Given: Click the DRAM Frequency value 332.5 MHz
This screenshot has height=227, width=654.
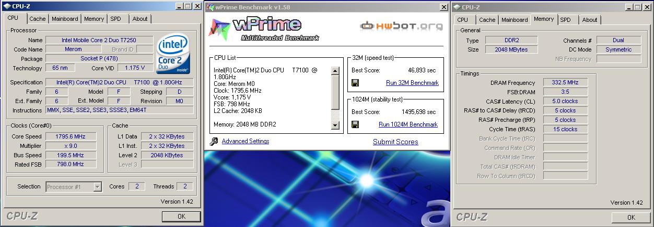Looking at the screenshot, I should (566, 82).
